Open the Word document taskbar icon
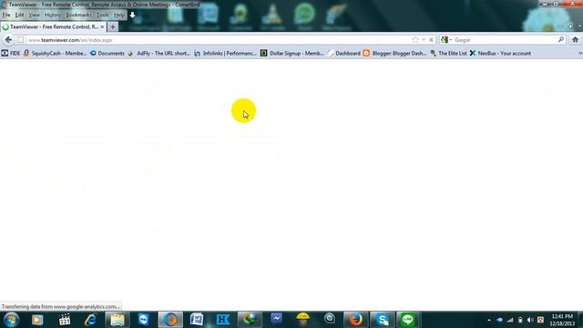This screenshot has width=583, height=328. [x=197, y=320]
